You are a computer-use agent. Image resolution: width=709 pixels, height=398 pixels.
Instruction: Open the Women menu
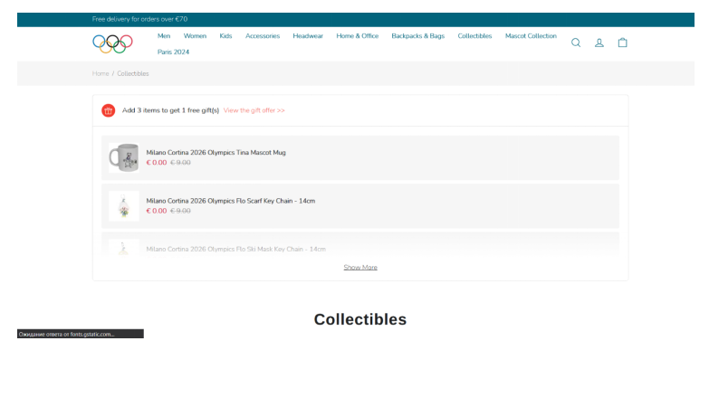[x=195, y=36]
